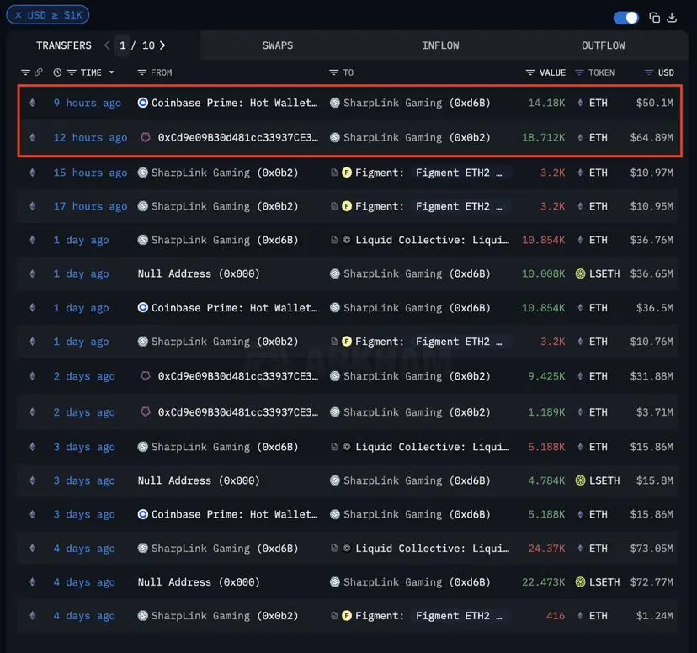
Task: Toggle the blue switch at top right
Action: 626,18
